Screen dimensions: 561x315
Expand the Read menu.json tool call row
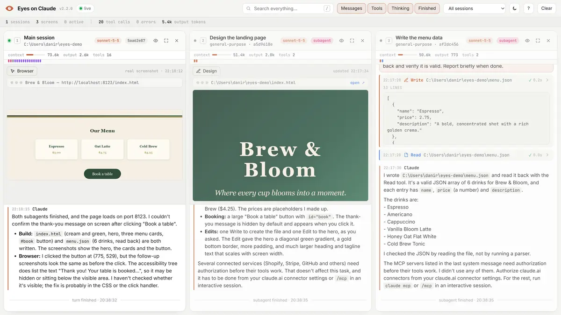pos(466,155)
